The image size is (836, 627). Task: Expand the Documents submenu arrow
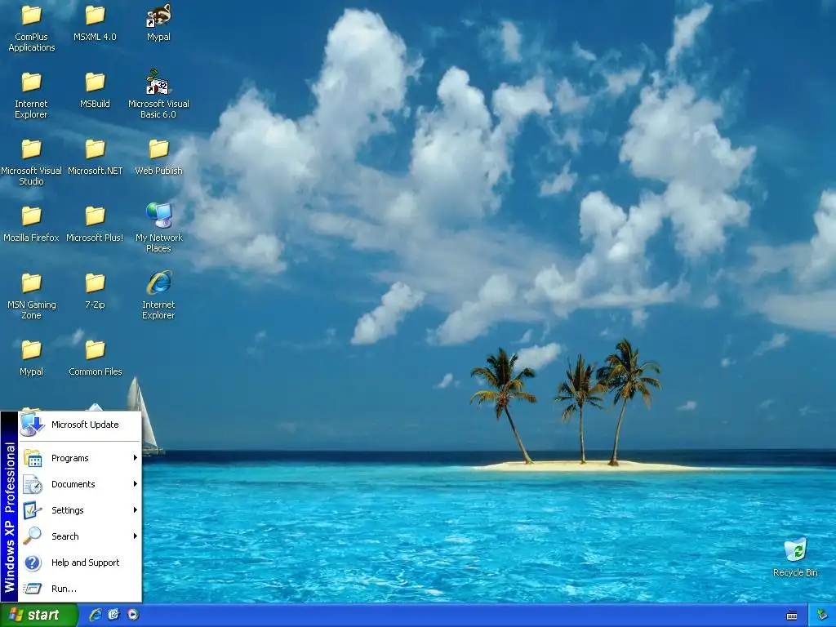[136, 484]
